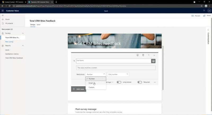Click the Full Name question text field

[113, 61]
